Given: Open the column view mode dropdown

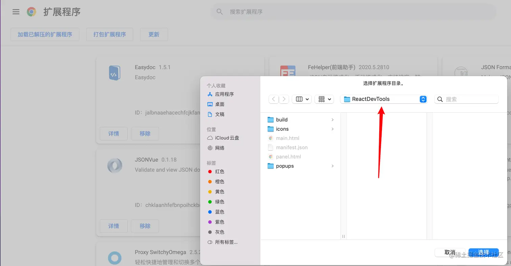Looking at the screenshot, I should click(302, 99).
